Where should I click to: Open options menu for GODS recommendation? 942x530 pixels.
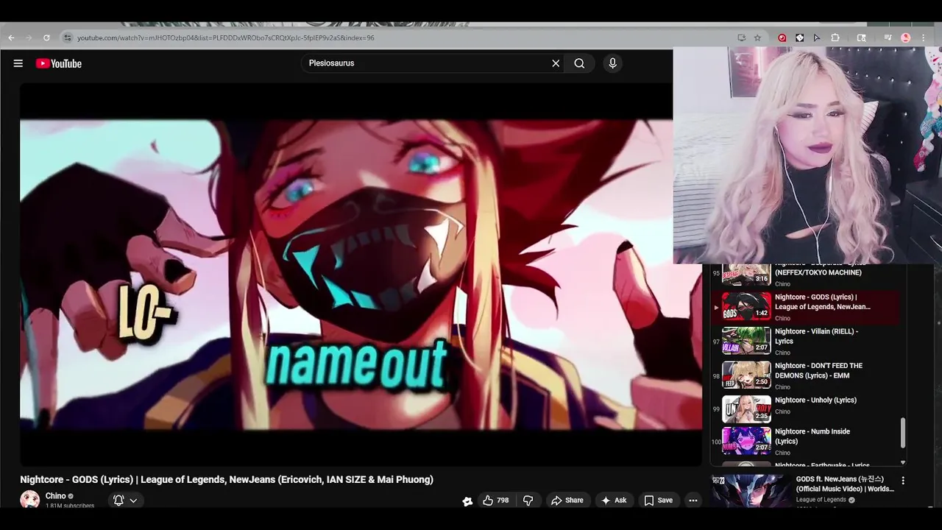903,481
